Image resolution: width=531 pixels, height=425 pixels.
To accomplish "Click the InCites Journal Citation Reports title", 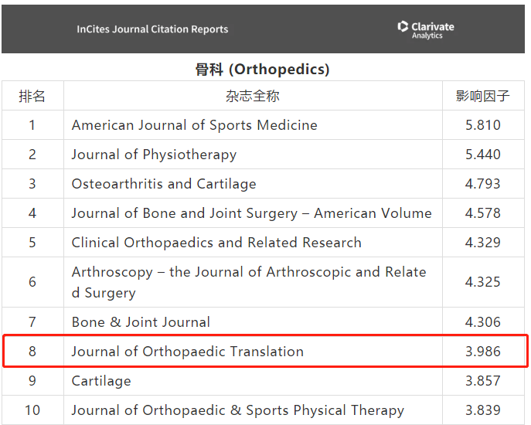I will tap(152, 29).
